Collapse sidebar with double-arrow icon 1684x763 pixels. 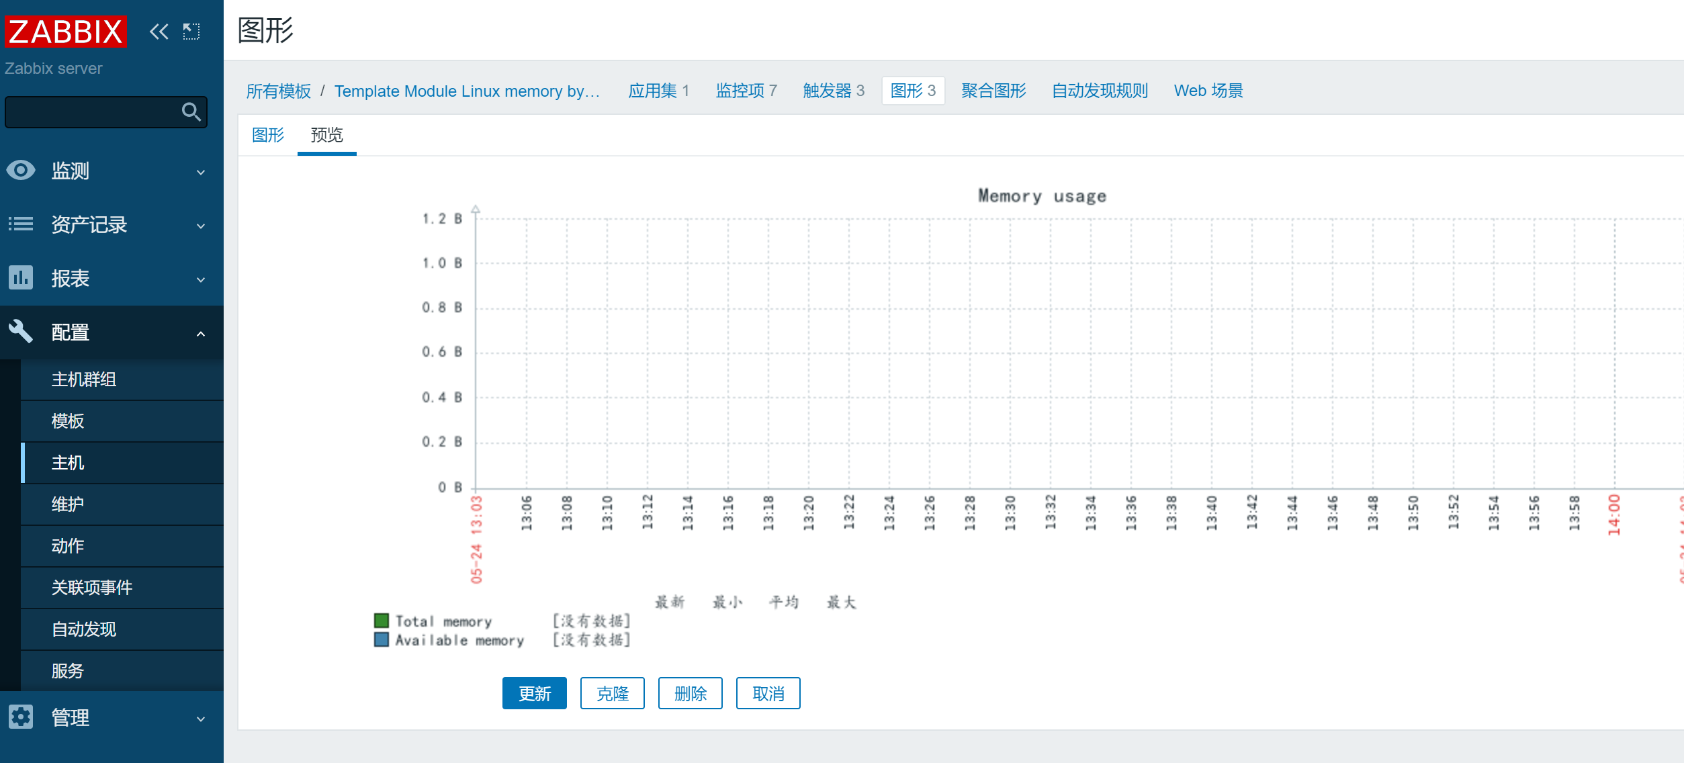click(x=159, y=32)
